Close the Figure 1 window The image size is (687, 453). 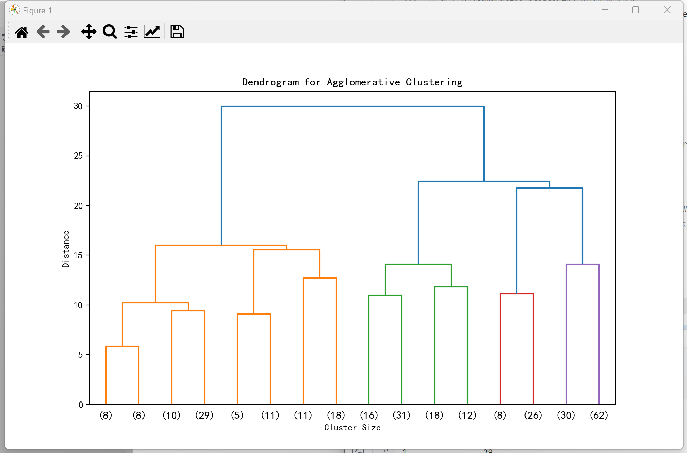point(667,10)
